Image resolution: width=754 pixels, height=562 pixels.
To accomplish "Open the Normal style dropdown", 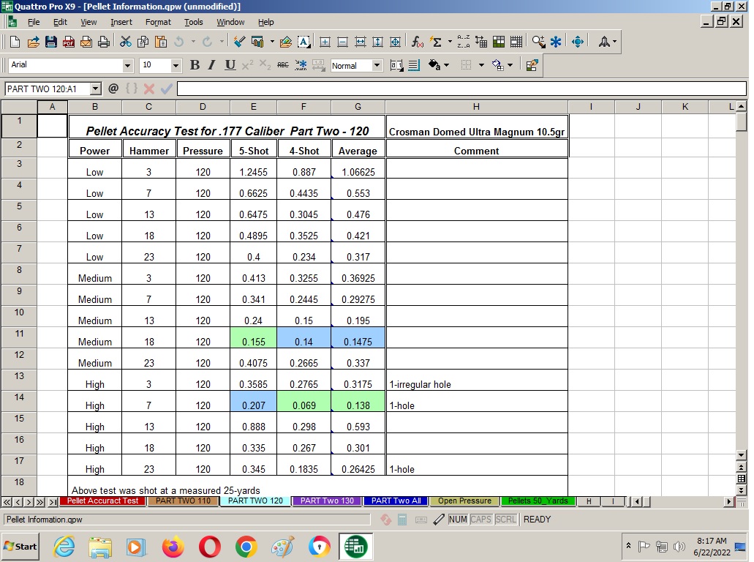I will pos(377,65).
